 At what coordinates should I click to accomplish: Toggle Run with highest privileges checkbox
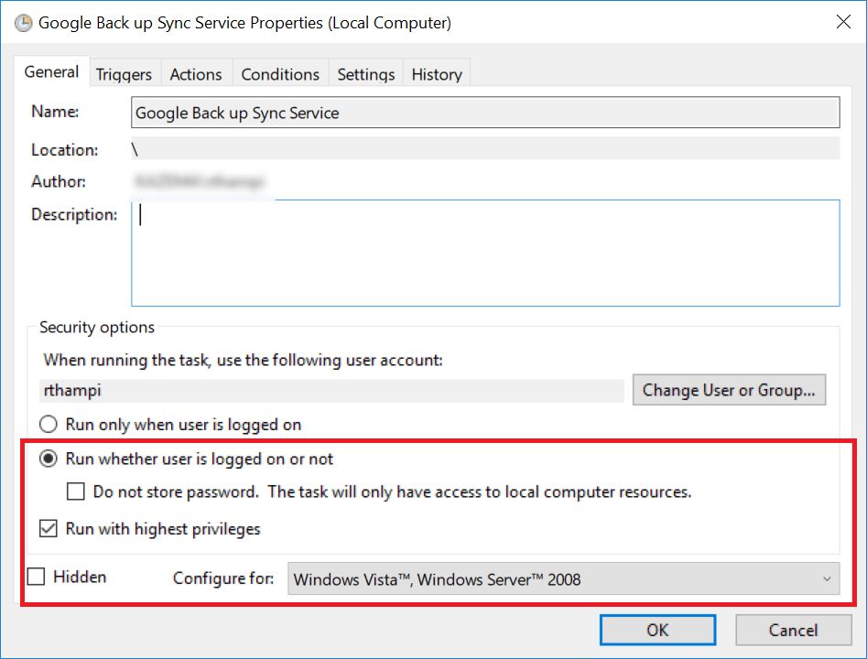49,528
